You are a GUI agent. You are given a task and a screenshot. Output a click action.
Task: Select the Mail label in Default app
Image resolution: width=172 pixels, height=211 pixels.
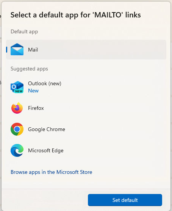(33, 50)
